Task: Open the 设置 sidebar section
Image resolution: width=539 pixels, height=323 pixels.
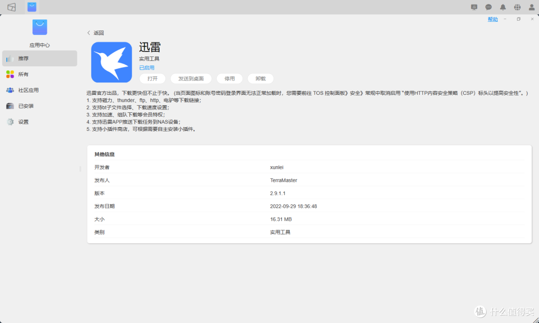Action: pos(39,122)
